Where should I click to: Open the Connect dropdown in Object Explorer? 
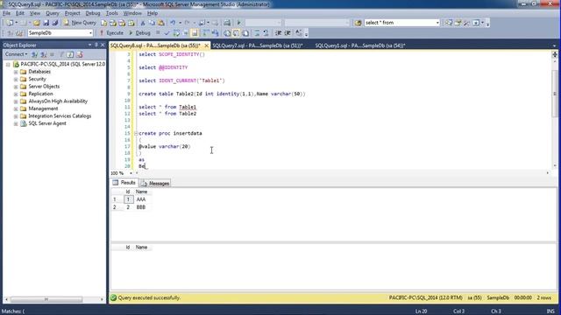[x=16, y=54]
